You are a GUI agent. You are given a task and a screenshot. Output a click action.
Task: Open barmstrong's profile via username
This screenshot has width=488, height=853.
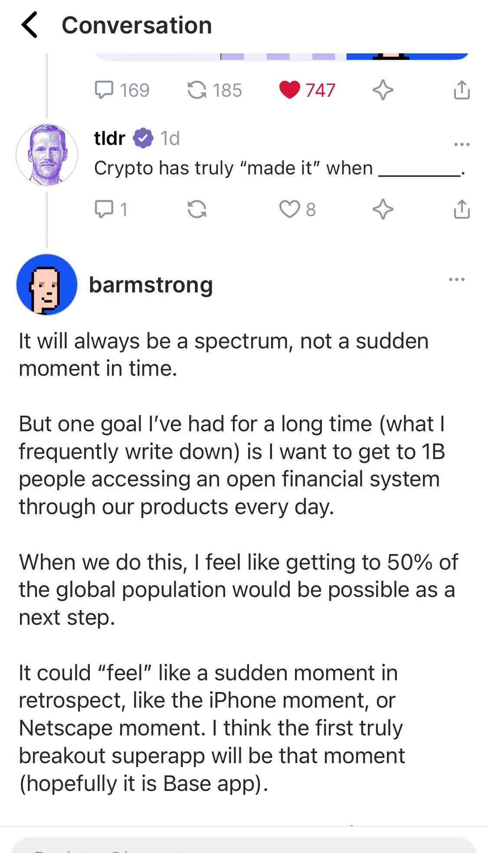[x=150, y=285]
